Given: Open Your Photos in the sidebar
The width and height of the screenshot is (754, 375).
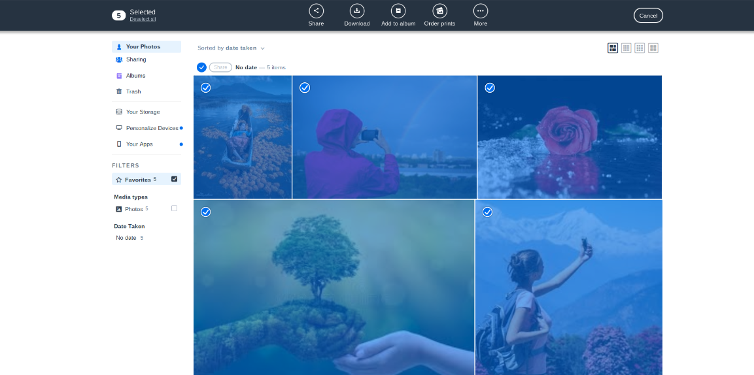Looking at the screenshot, I should point(146,46).
